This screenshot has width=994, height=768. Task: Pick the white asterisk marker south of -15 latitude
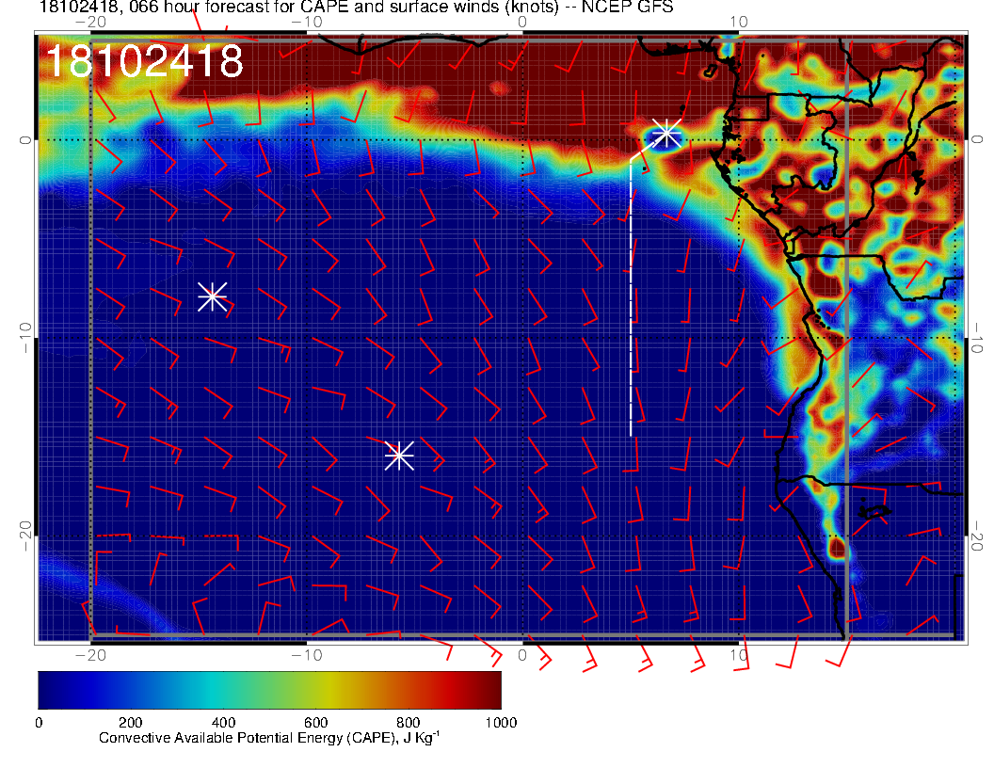pos(399,455)
